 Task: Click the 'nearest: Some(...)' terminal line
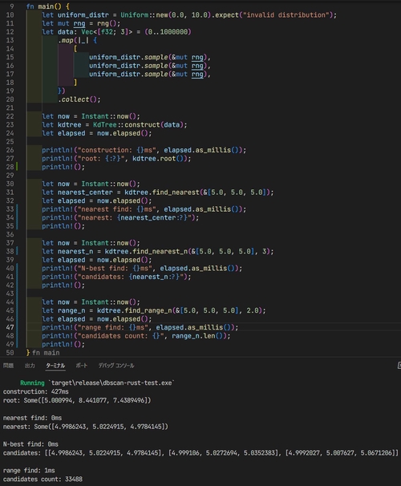tap(86, 427)
